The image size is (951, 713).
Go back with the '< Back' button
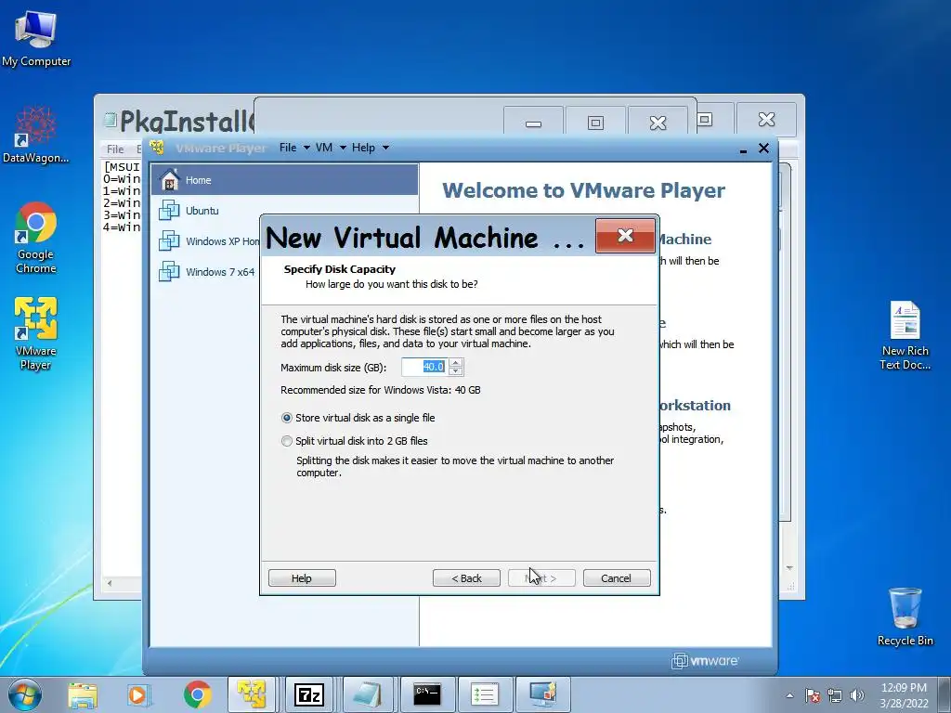(466, 577)
